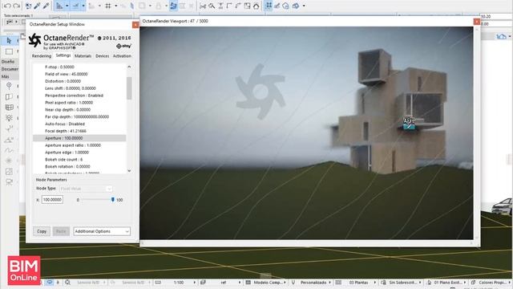
Task: Click the 3D box view icon
Action: coord(296,6)
